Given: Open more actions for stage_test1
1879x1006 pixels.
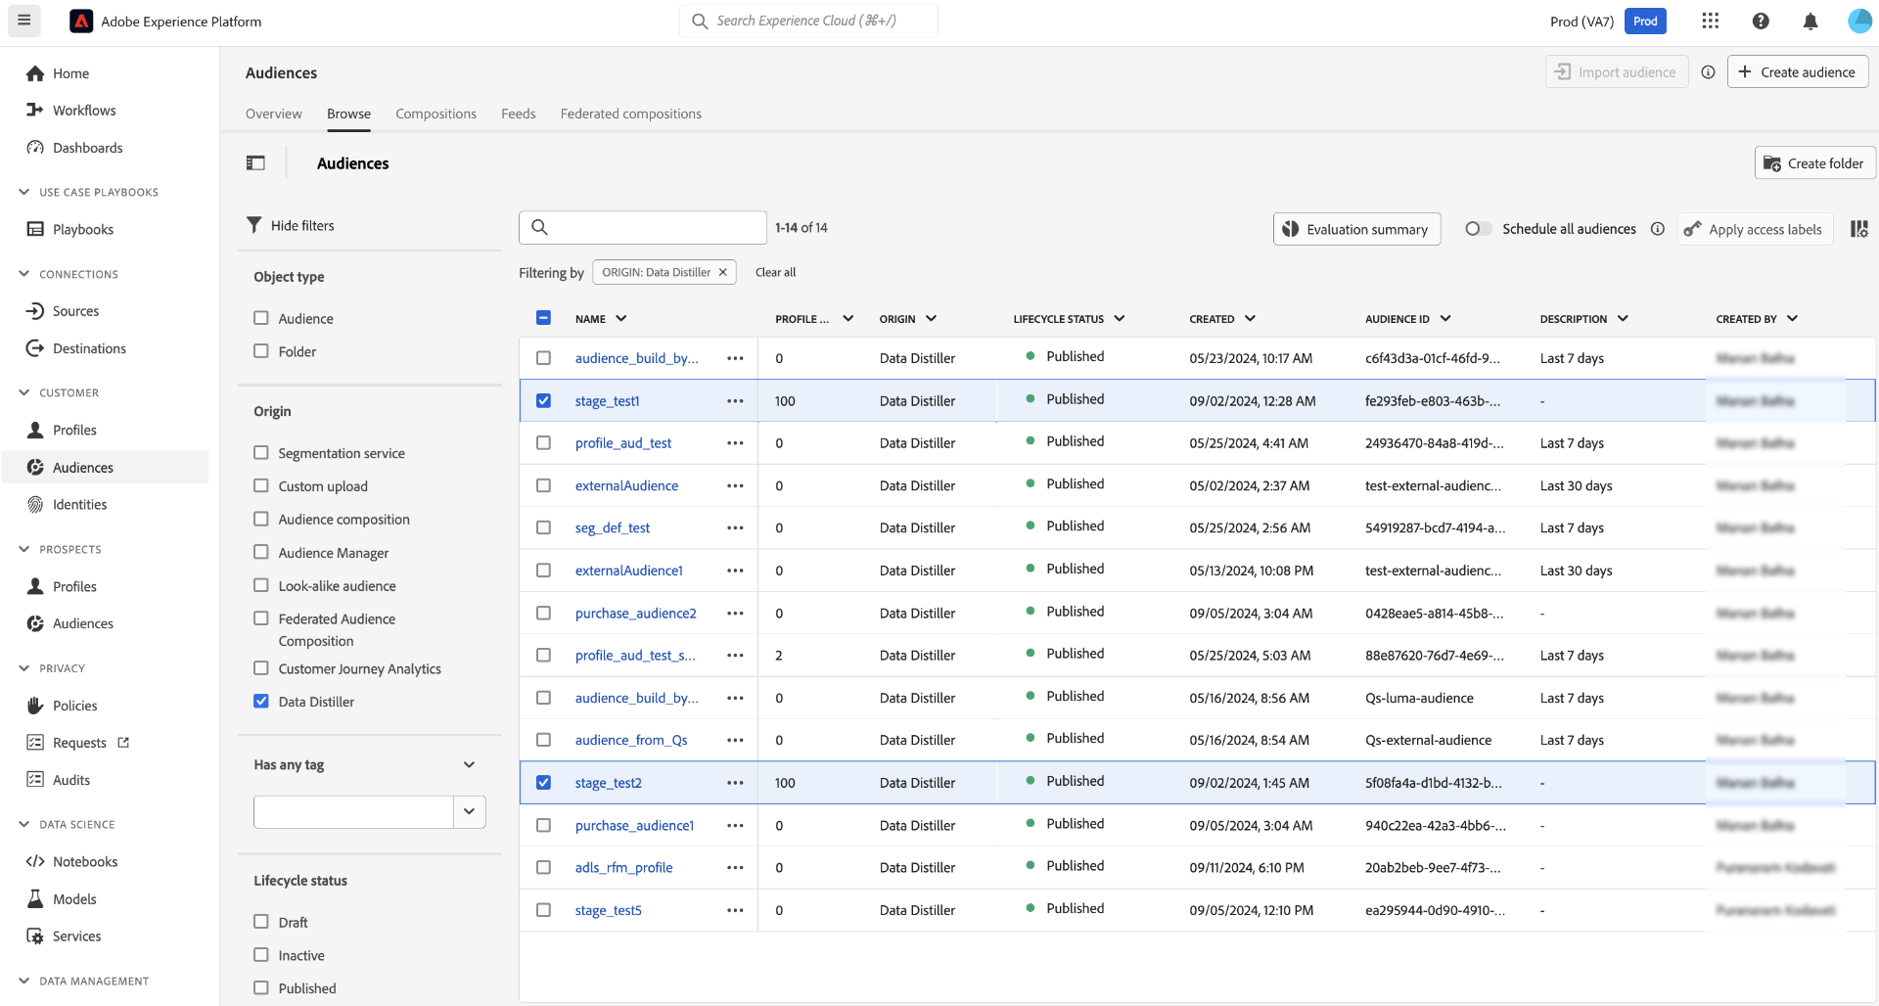Looking at the screenshot, I should coord(735,401).
